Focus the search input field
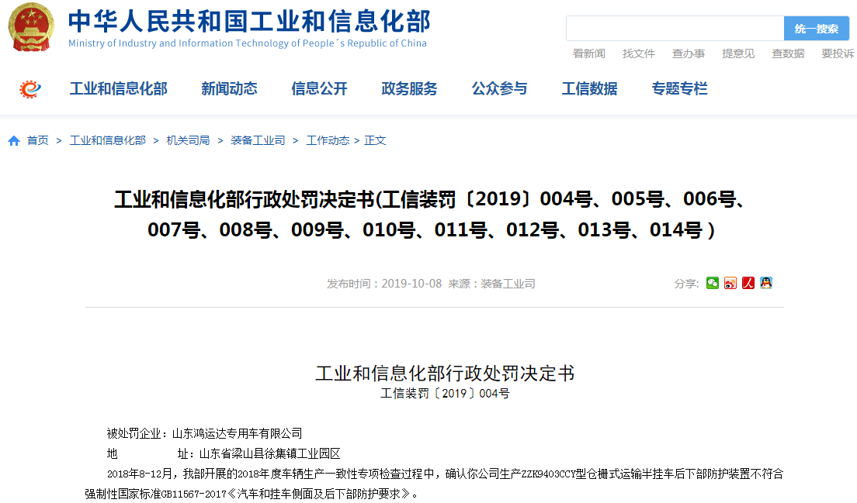Image resolution: width=857 pixels, height=503 pixels. point(675,29)
